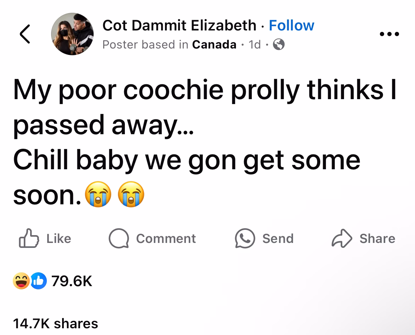Screen dimensions: 415x335
Task: Click the haha reaction emoji icon
Action: (x=21, y=282)
